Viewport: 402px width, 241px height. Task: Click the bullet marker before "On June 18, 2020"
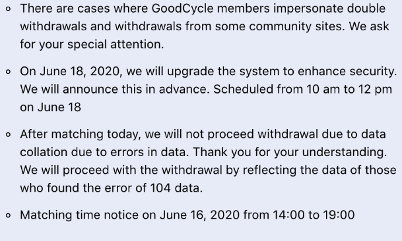[x=8, y=72]
